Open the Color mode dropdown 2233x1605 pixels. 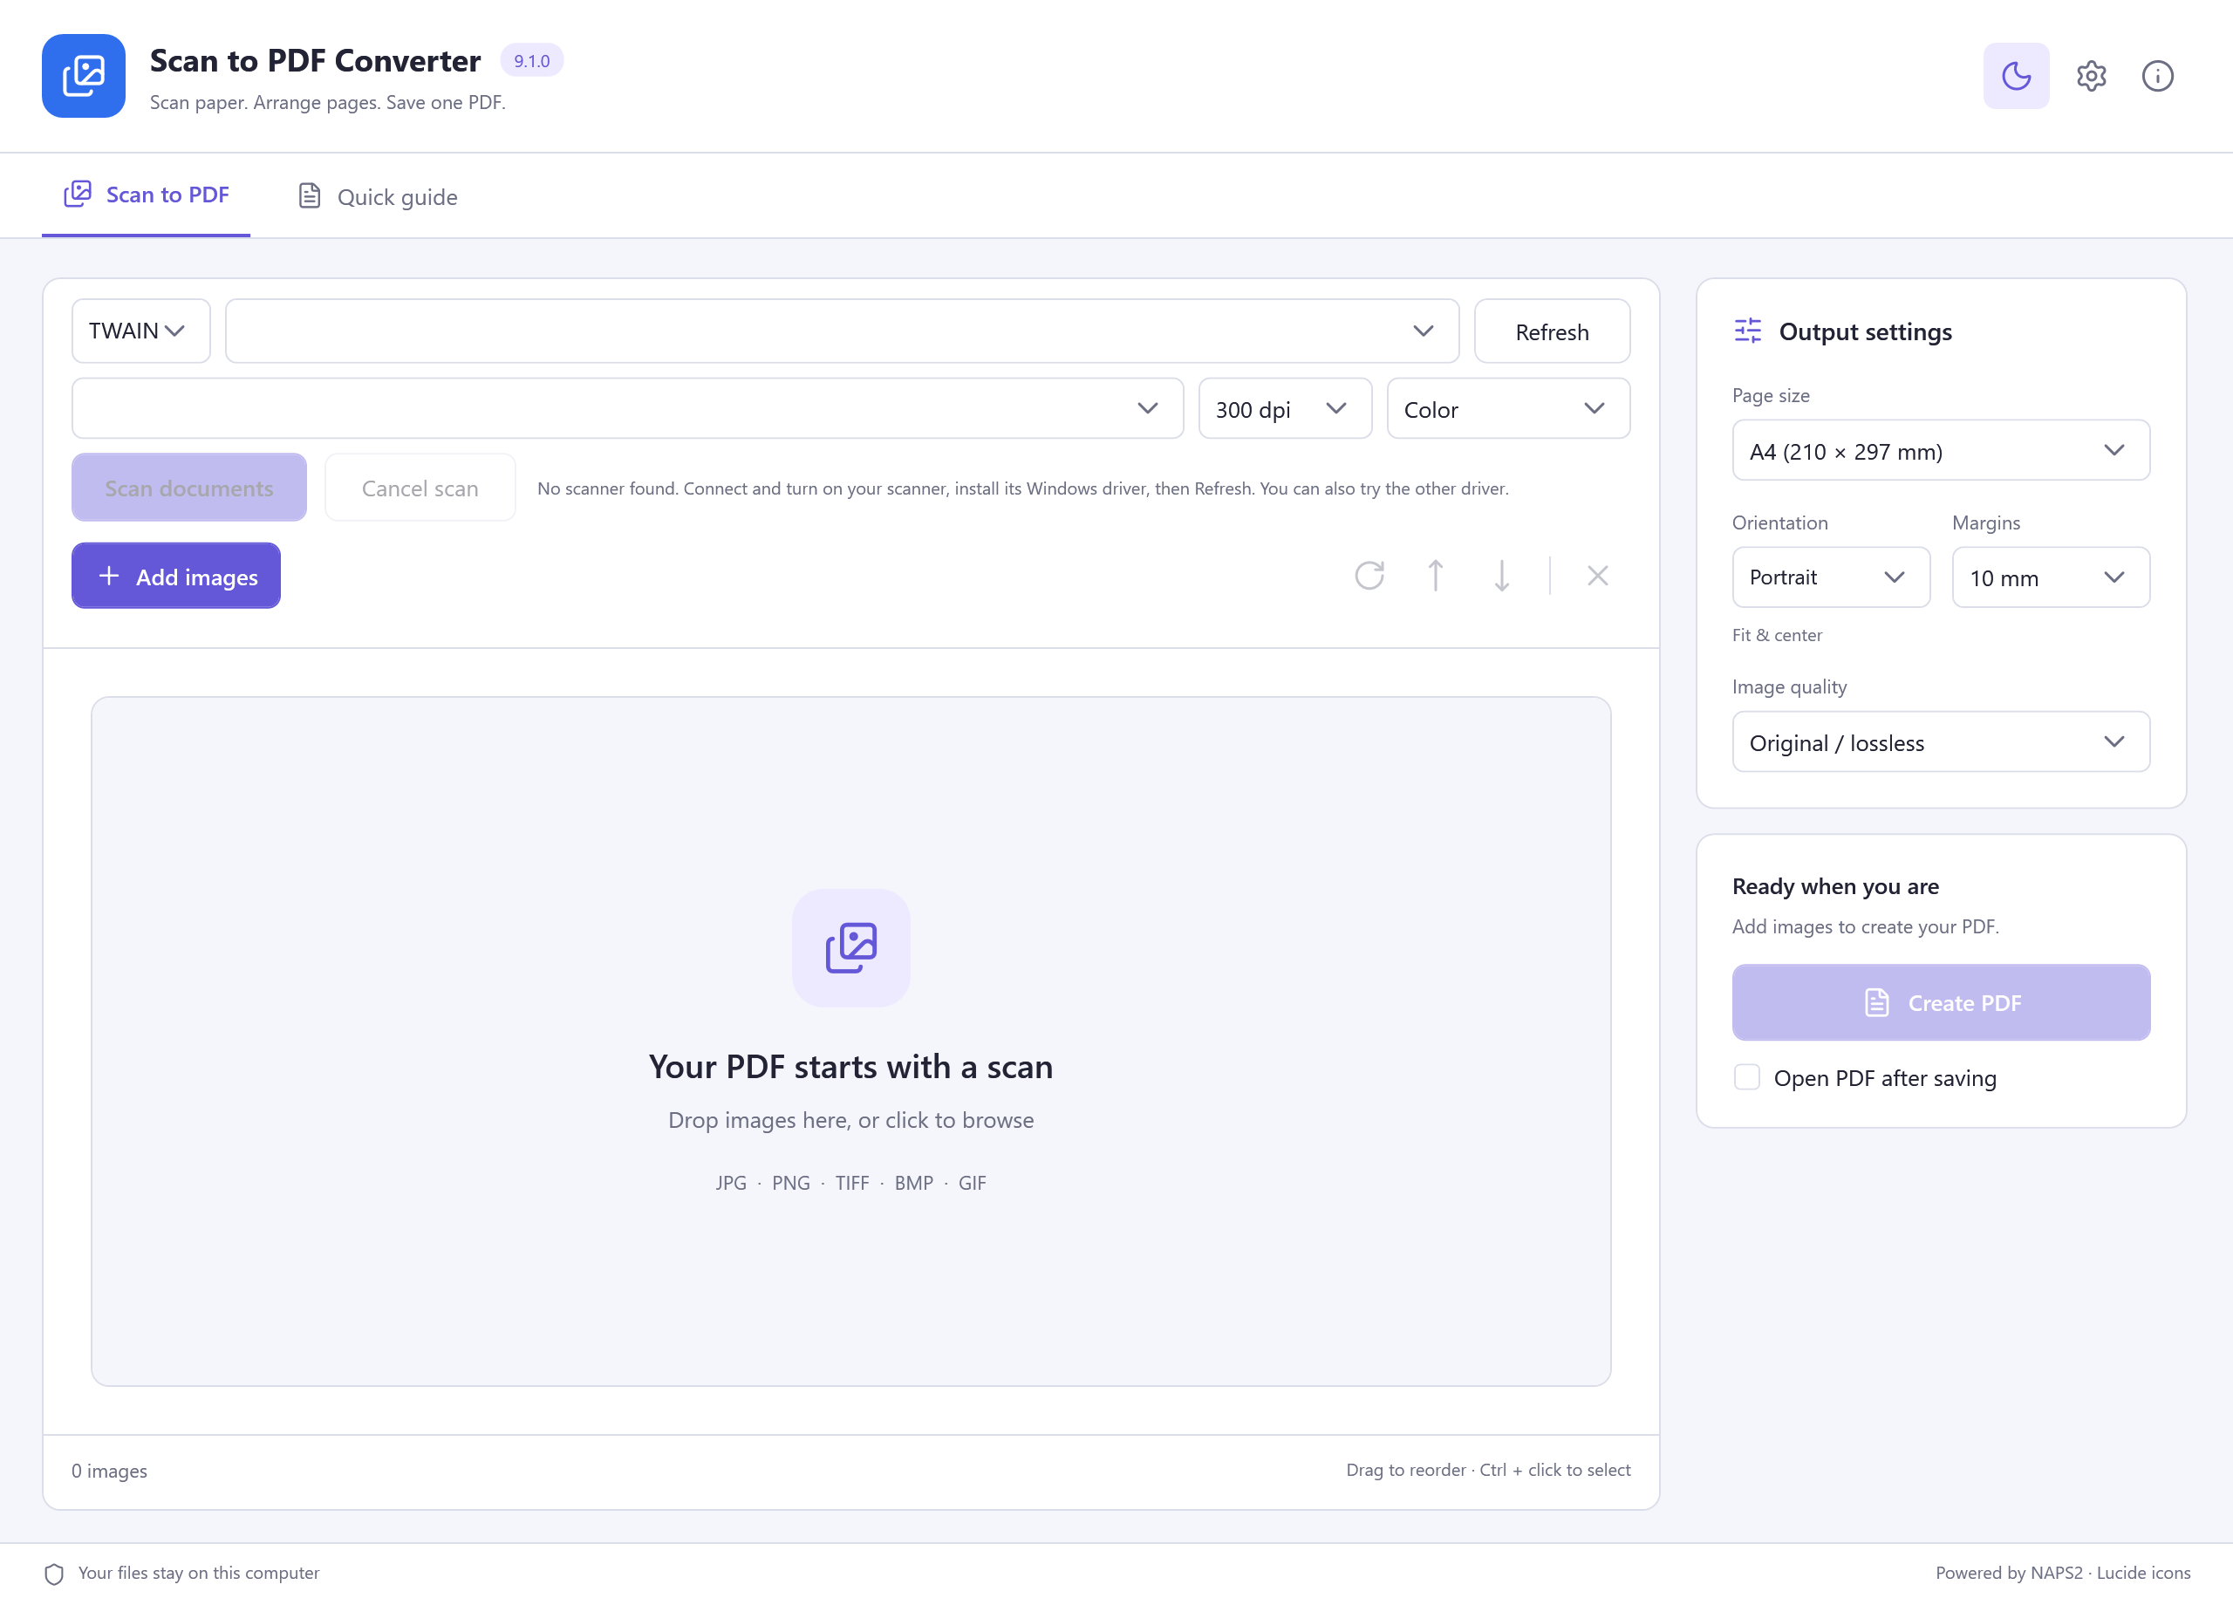pyautogui.click(x=1508, y=408)
